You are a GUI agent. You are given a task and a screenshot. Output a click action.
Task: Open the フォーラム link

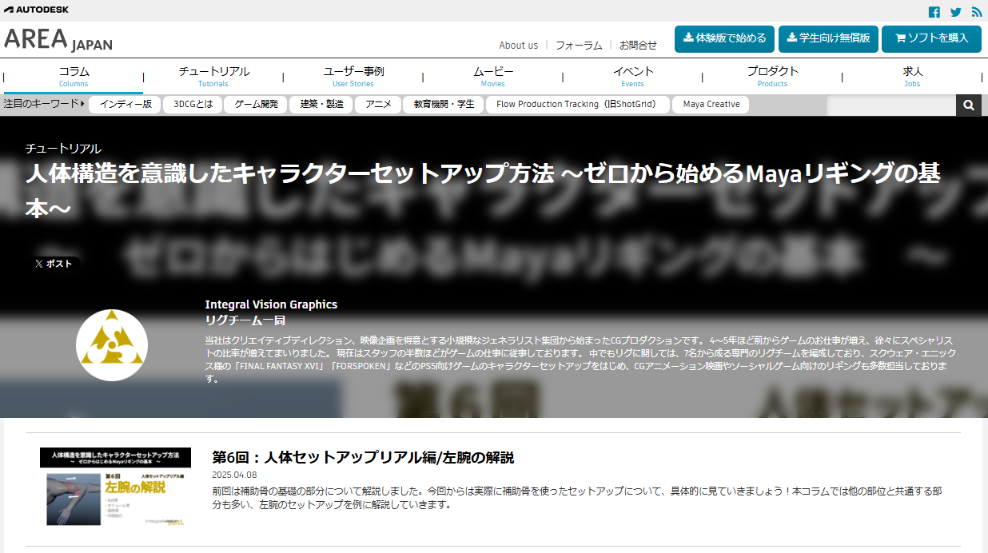point(579,46)
